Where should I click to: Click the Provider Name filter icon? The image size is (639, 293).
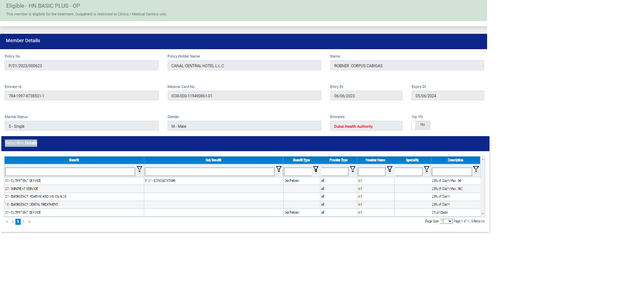[390, 169]
